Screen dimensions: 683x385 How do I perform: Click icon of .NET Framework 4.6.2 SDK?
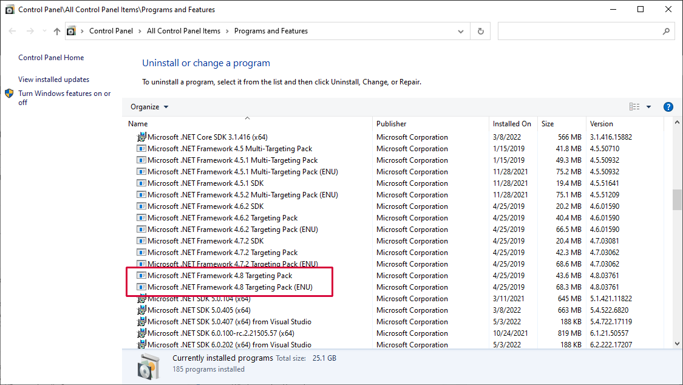point(141,206)
